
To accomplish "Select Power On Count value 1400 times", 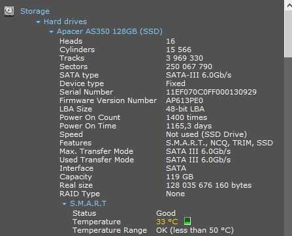I will [x=187, y=117].
